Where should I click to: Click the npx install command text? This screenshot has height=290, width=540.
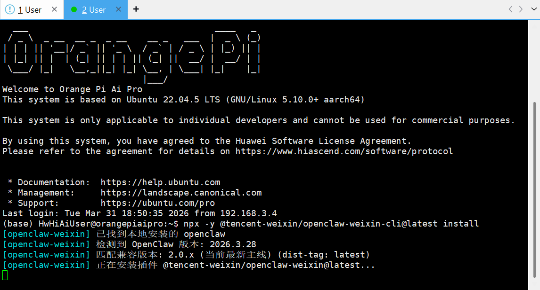click(x=331, y=224)
